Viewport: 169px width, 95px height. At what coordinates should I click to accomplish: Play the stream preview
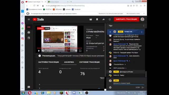[x=39, y=51]
